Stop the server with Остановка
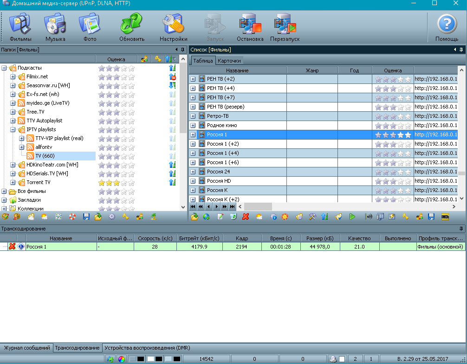 (250, 27)
